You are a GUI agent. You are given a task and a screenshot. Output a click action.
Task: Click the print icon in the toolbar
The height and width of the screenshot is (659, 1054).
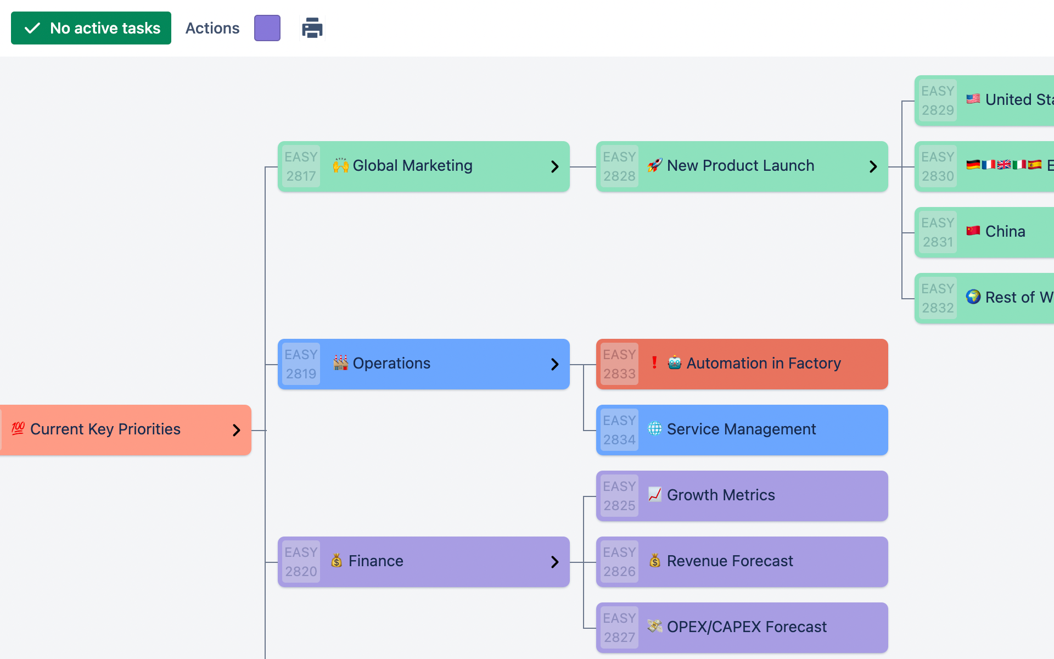pos(312,28)
